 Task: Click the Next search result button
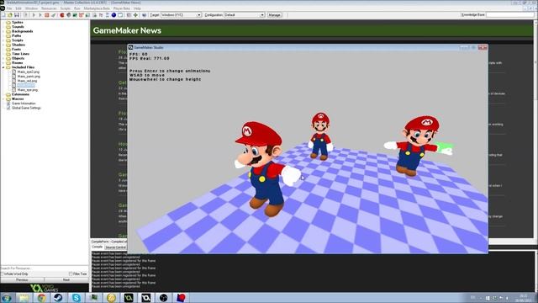tap(66, 280)
